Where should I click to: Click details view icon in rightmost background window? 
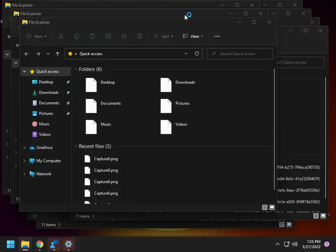(316, 216)
